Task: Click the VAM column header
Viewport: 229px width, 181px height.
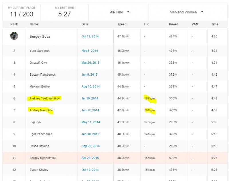Action: [x=195, y=24]
